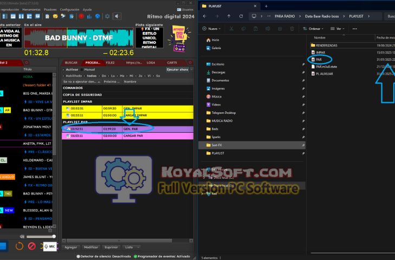Toggle the 'todos' days checkbox
Viewport: 395px width, 260px height.
pos(85,76)
